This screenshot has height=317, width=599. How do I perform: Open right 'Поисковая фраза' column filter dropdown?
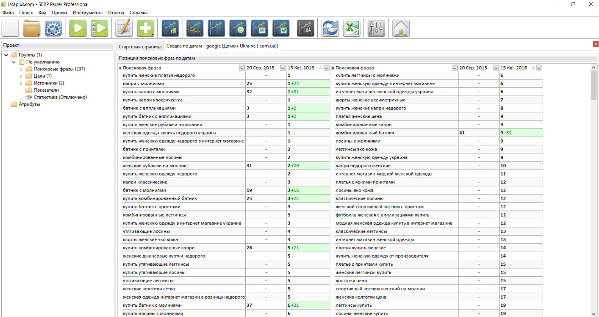(454, 68)
